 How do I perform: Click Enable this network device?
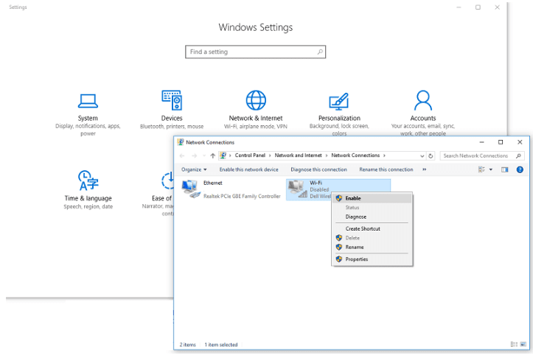click(249, 169)
